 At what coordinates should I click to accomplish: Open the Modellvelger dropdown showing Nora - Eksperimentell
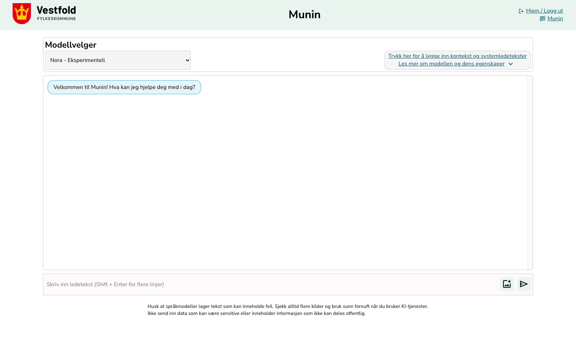(x=118, y=60)
